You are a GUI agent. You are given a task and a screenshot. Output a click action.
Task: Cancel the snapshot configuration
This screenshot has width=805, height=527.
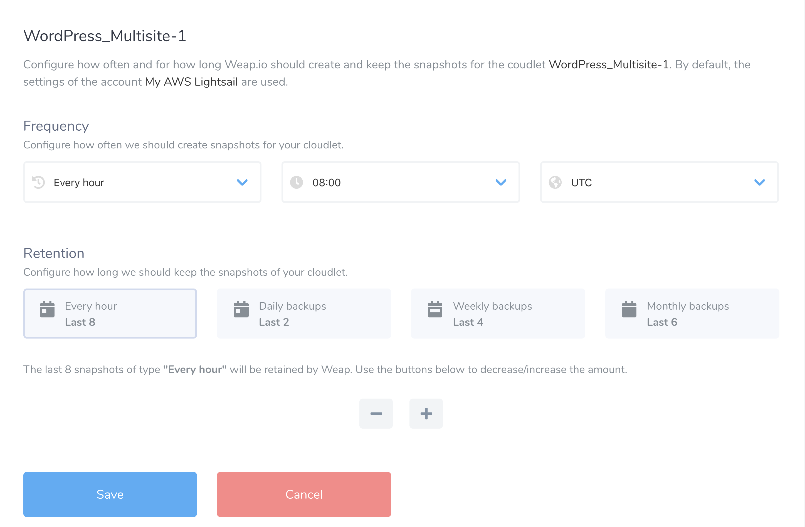coord(304,494)
